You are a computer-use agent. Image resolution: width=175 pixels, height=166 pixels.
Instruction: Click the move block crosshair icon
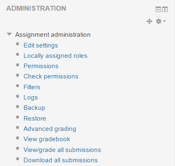pyautogui.click(x=149, y=21)
